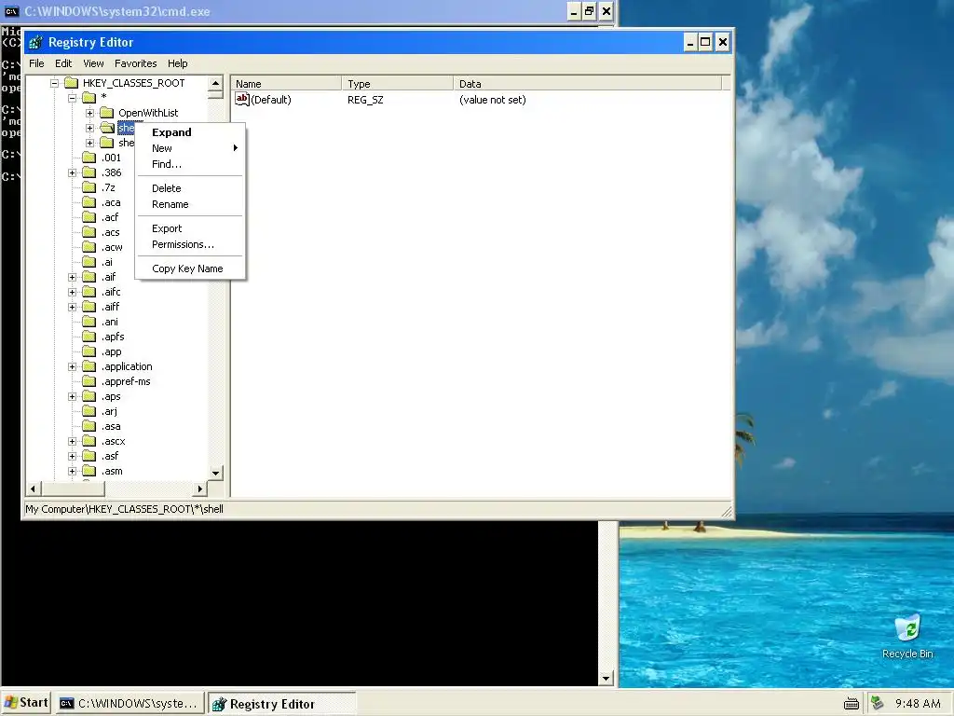Open the New submenu in context menu
The width and height of the screenshot is (954, 716).
190,148
